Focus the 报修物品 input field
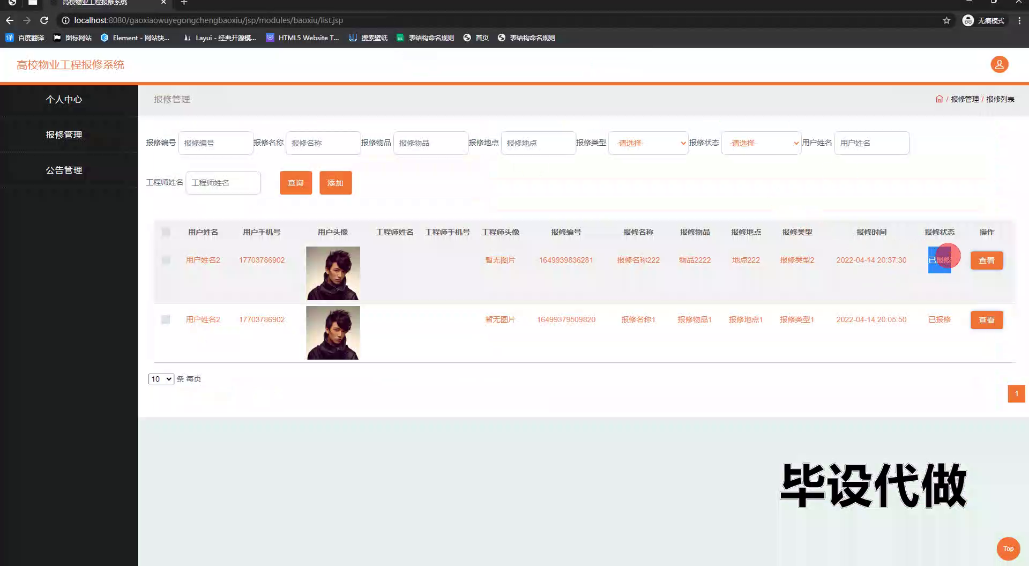Viewport: 1029px width, 566px height. tap(431, 143)
